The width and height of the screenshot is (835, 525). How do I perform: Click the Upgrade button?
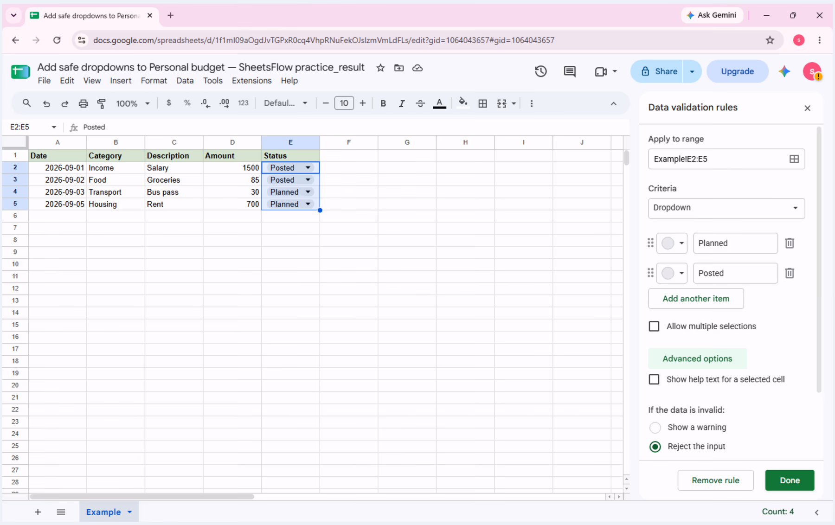737,71
